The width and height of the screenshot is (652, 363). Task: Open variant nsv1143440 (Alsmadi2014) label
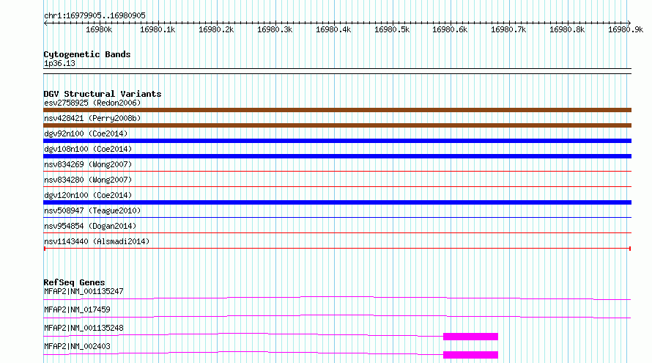[97, 241]
